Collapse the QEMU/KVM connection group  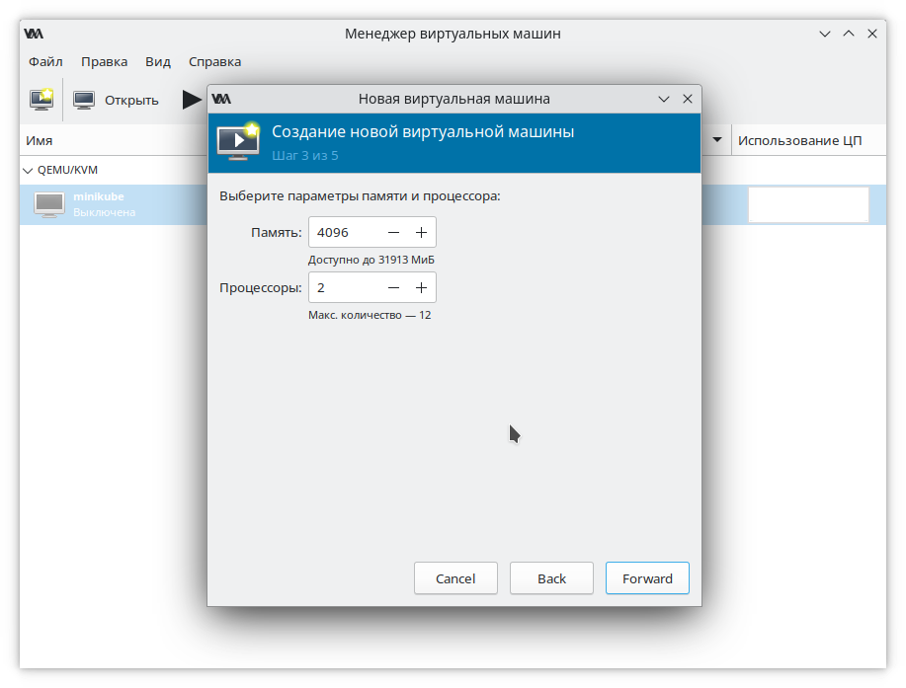[28, 170]
